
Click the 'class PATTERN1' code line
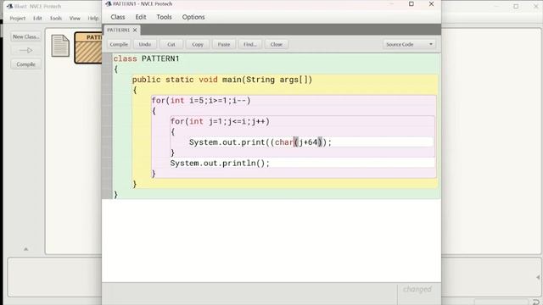pyautogui.click(x=147, y=58)
